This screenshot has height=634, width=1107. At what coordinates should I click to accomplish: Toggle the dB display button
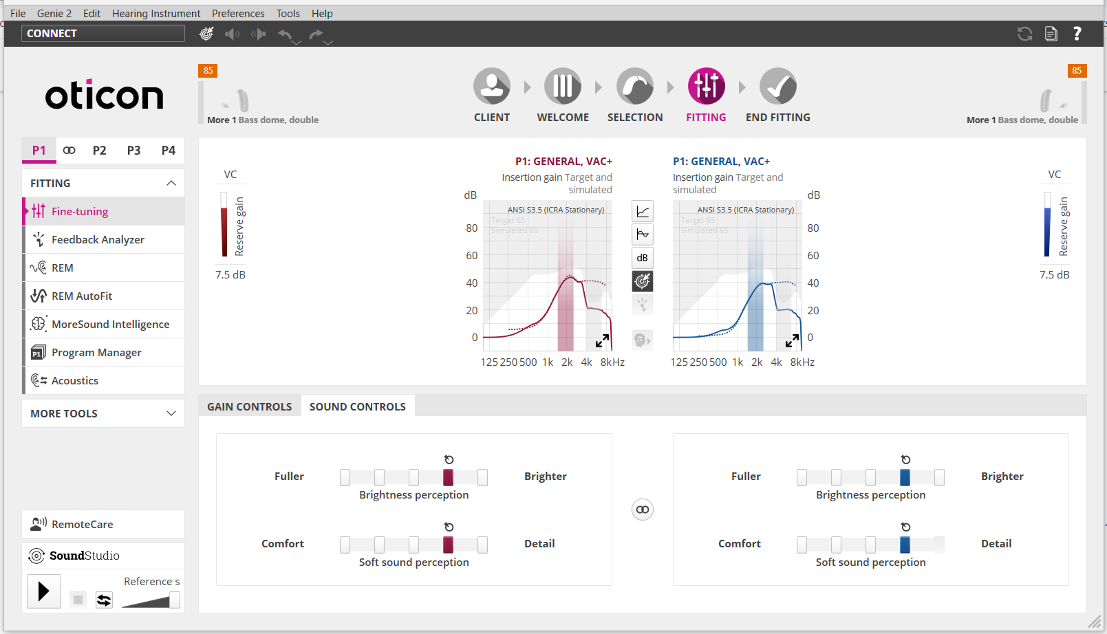click(643, 258)
